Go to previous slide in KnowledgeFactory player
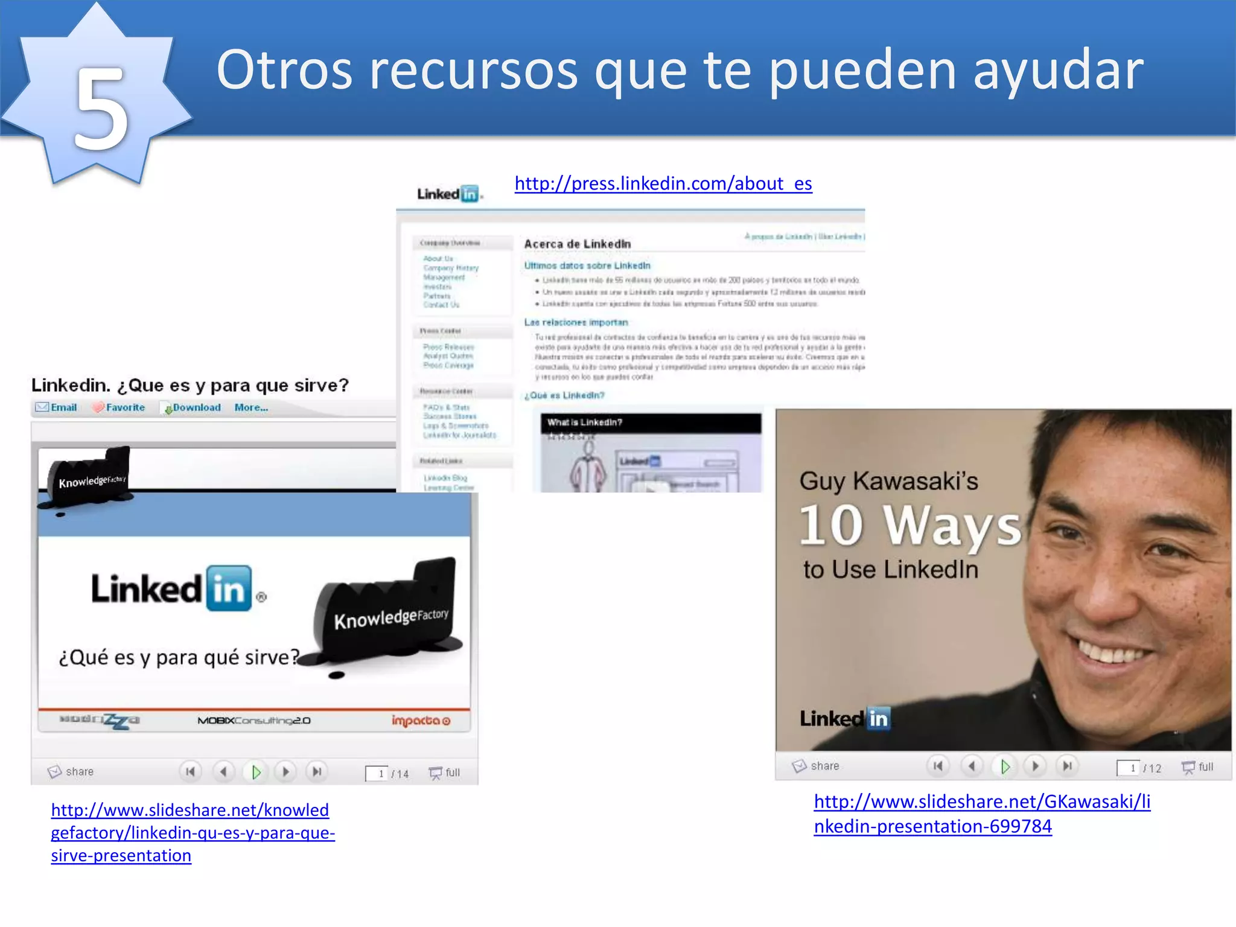The image size is (1236, 927). (223, 771)
